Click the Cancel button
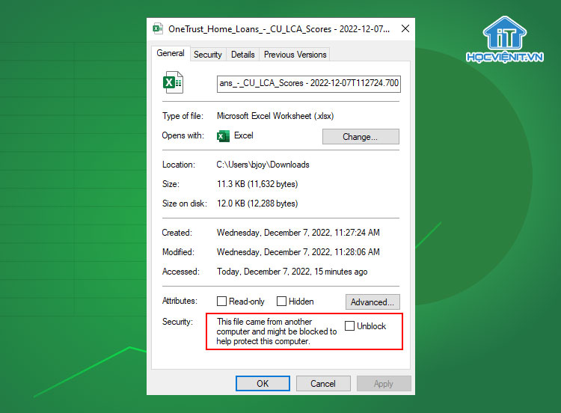The height and width of the screenshot is (413, 561). 323,384
